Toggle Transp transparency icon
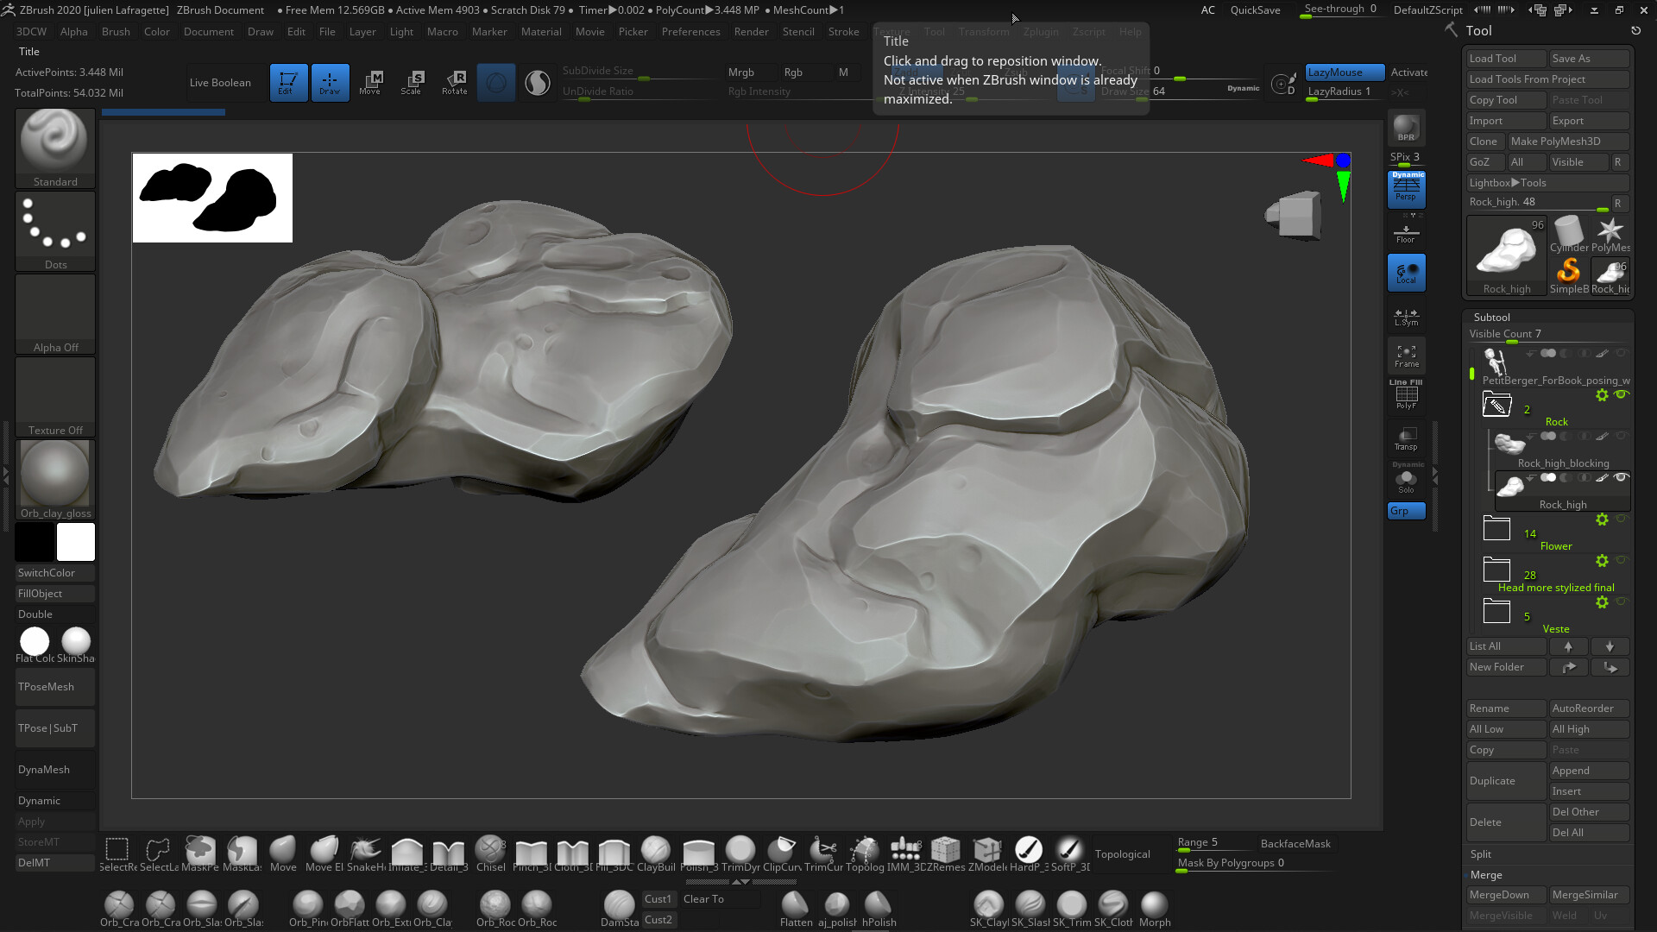 [1406, 438]
